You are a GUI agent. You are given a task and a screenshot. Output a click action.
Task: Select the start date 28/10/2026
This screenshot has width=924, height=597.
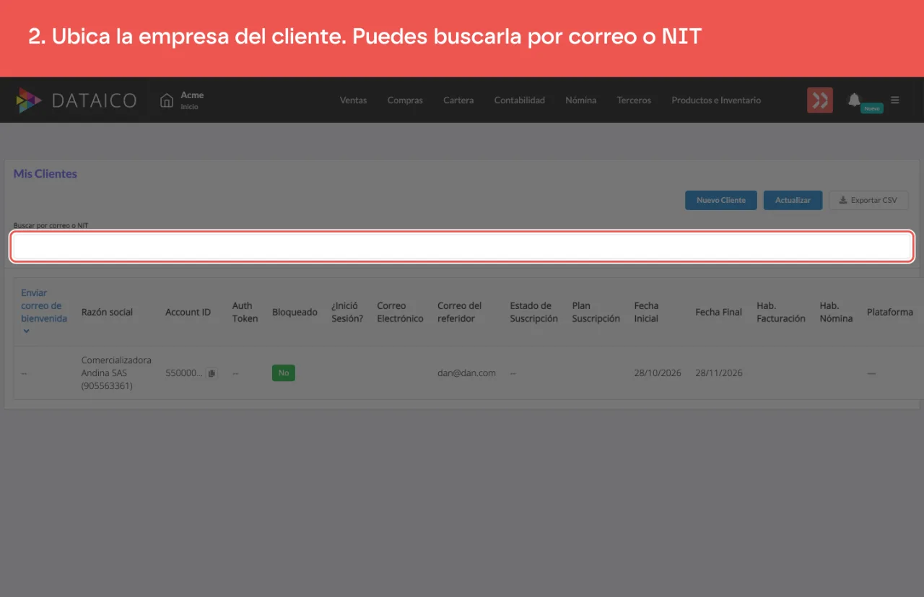(658, 372)
